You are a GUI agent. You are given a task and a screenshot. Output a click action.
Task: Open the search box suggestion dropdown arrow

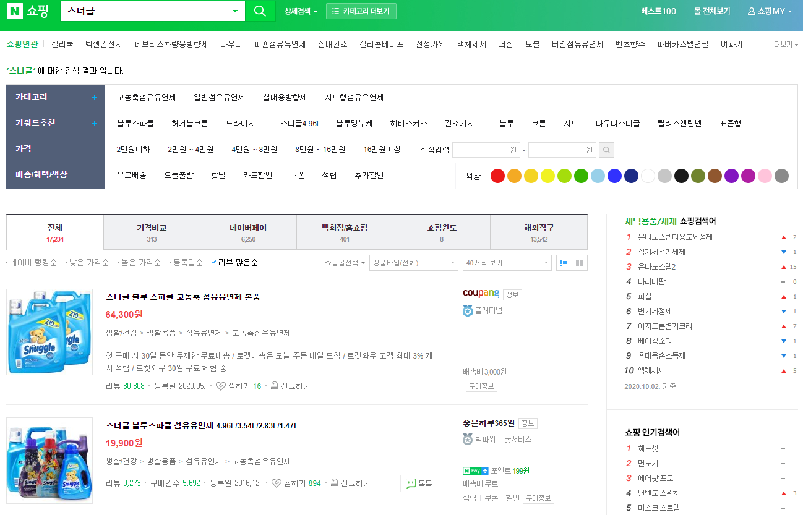point(235,11)
